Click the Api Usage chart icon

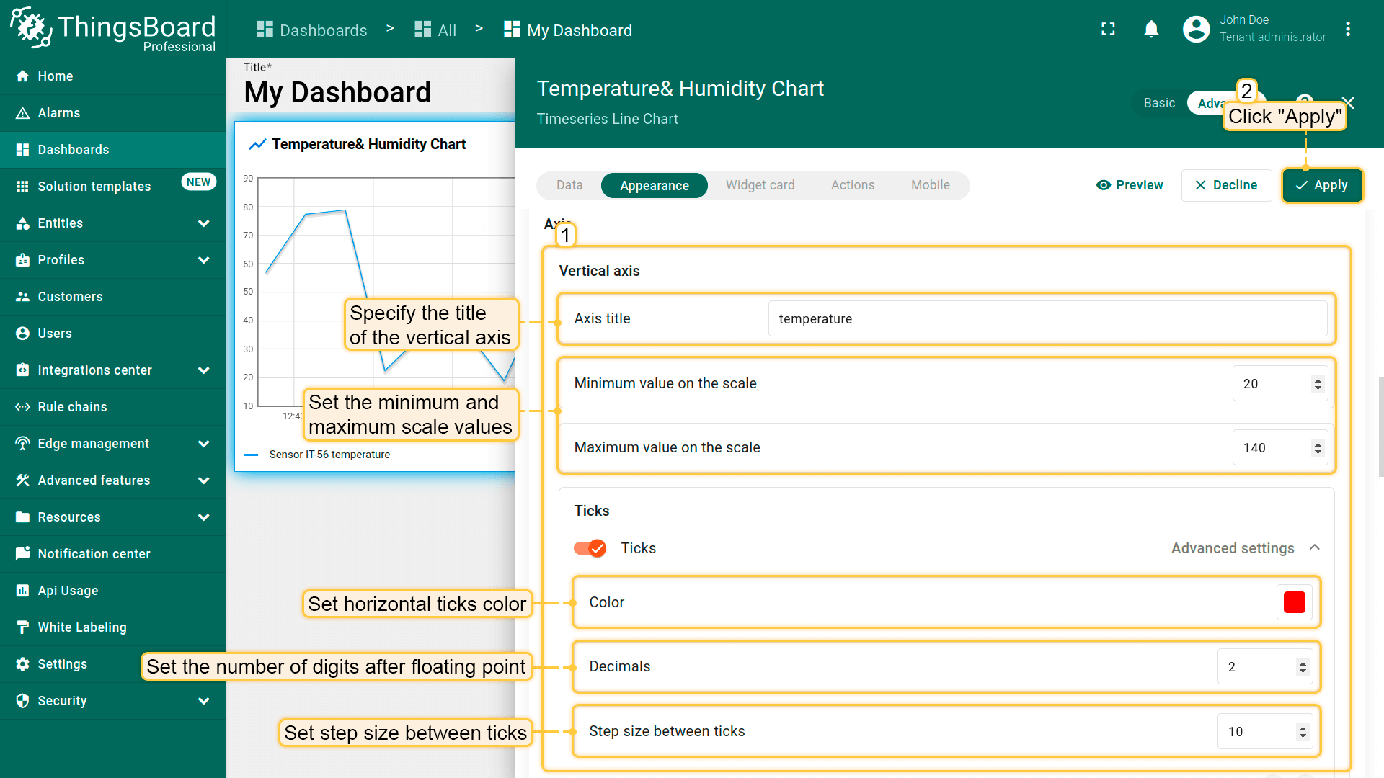click(x=22, y=591)
